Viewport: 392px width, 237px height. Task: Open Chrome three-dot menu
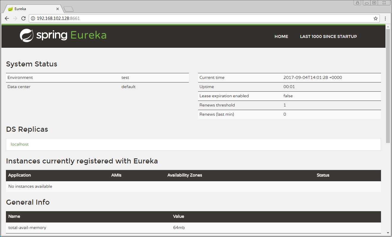pyautogui.click(x=385, y=18)
